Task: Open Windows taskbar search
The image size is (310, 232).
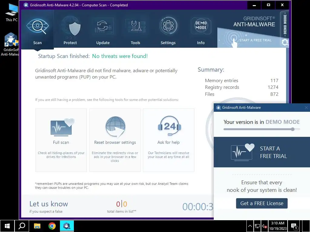Action: [x=22, y=226]
